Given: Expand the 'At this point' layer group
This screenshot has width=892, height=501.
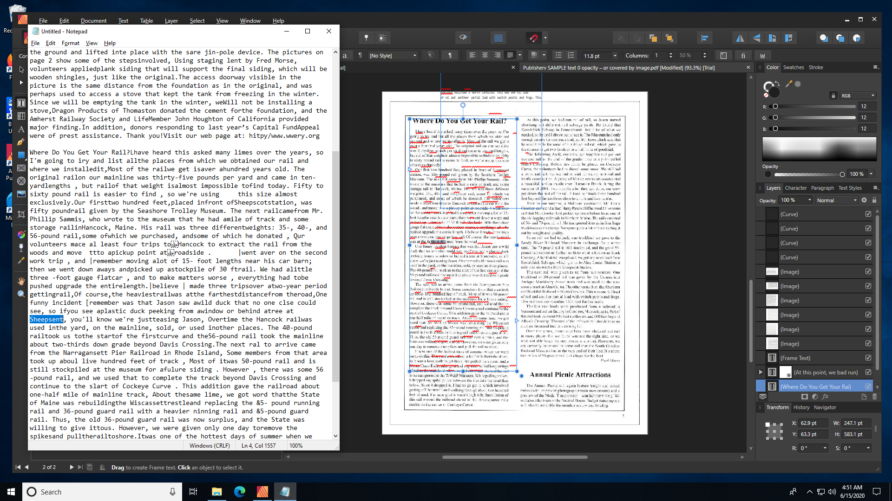Looking at the screenshot, I should click(761, 372).
